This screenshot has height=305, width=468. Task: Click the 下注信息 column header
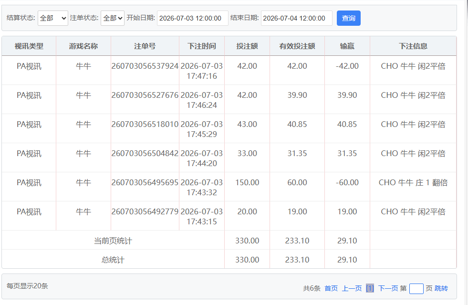[413, 46]
